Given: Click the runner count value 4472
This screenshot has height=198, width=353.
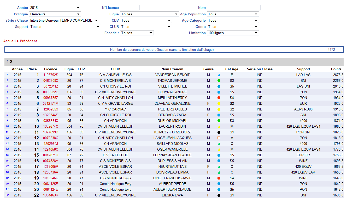Looking at the screenshot, I should click(331, 49).
